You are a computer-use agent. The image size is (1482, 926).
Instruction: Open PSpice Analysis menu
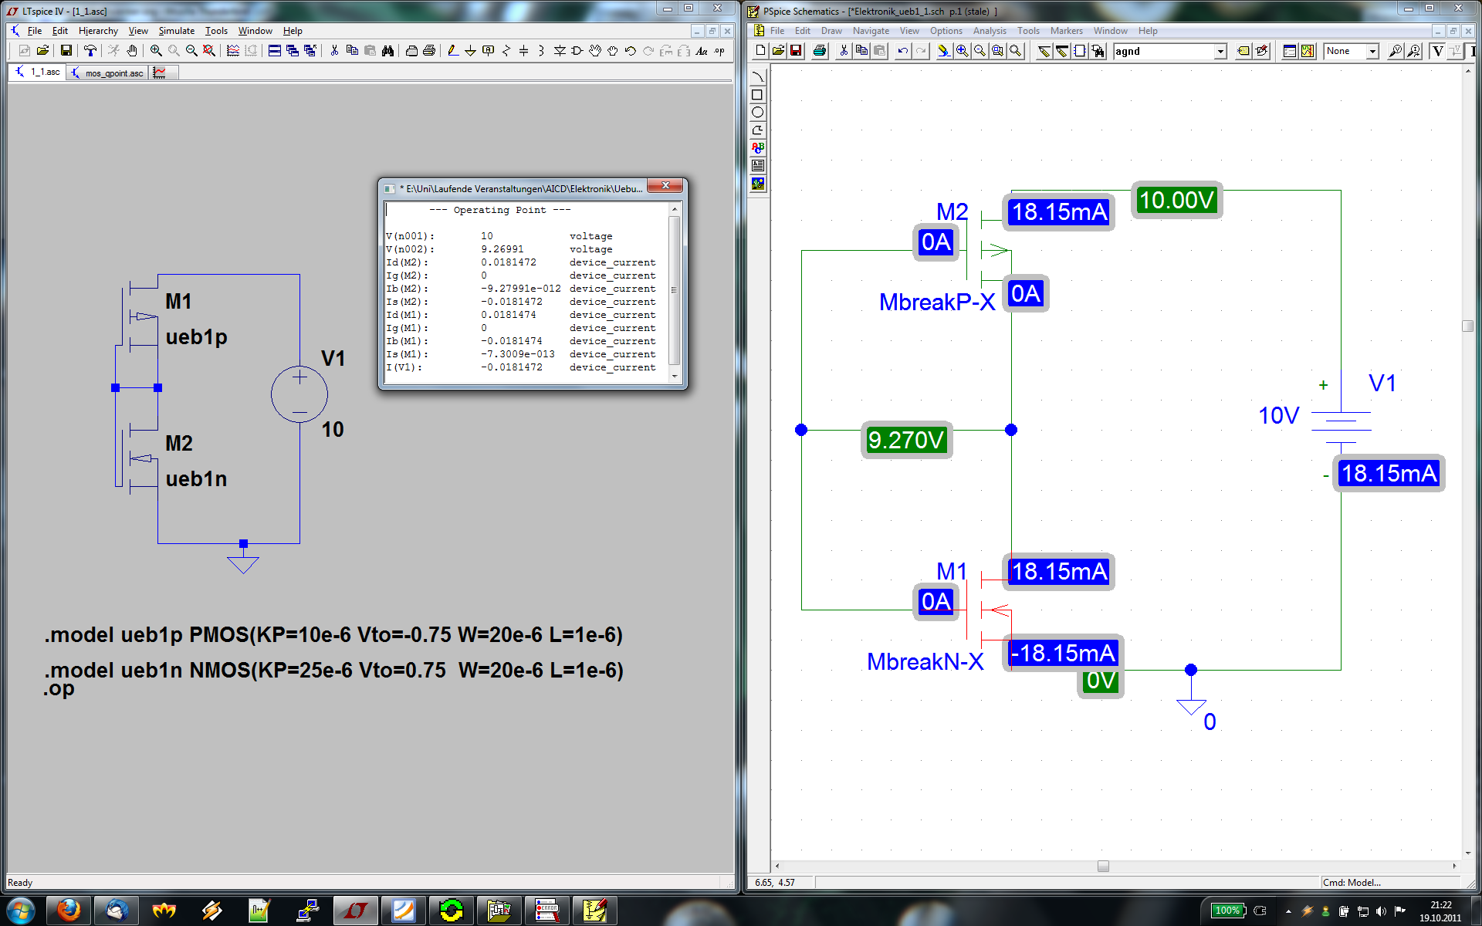[x=990, y=31]
